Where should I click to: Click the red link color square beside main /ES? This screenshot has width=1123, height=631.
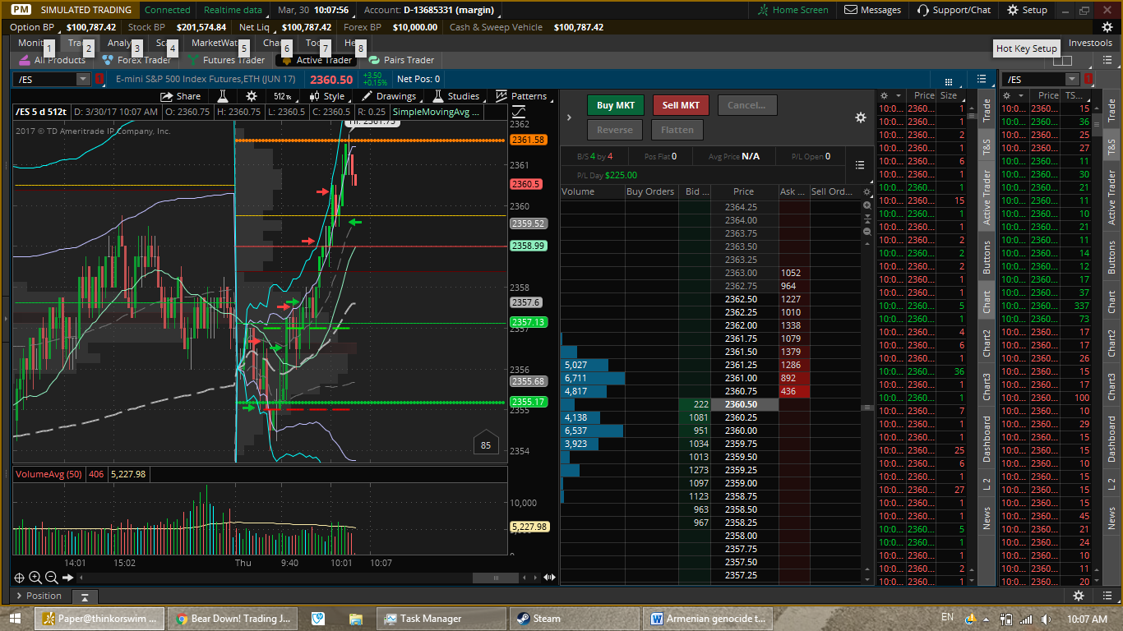pyautogui.click(x=99, y=79)
